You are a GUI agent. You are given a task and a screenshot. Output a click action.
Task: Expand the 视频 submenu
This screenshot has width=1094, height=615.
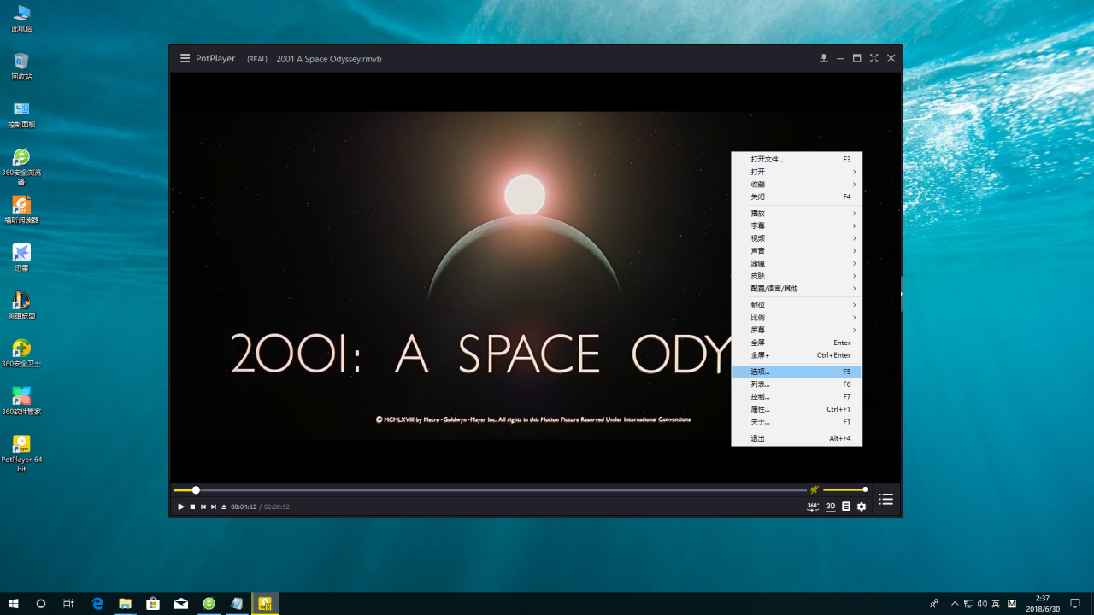click(x=797, y=238)
